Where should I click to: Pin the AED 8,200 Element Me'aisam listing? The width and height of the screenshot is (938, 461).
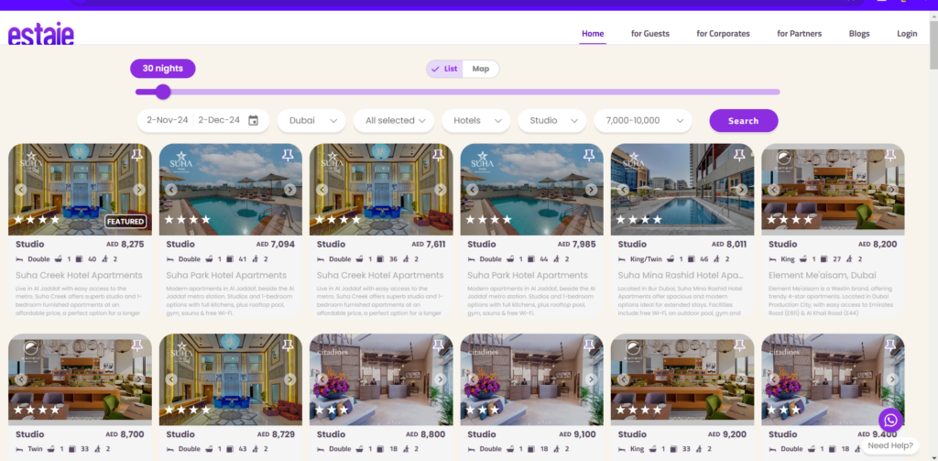889,154
